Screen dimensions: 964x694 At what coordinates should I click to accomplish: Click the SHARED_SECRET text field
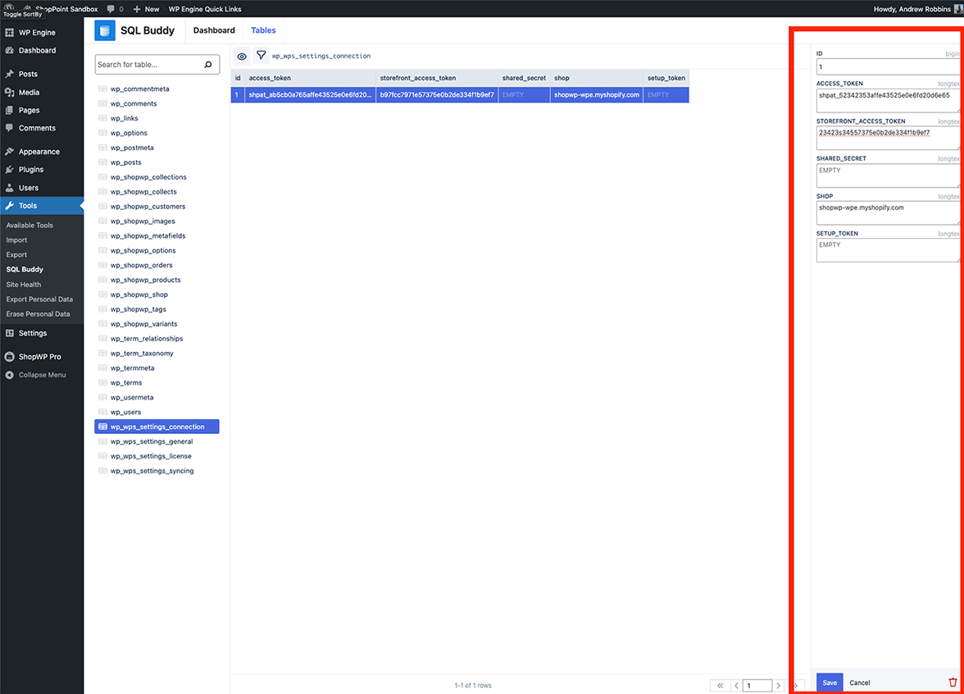[888, 176]
